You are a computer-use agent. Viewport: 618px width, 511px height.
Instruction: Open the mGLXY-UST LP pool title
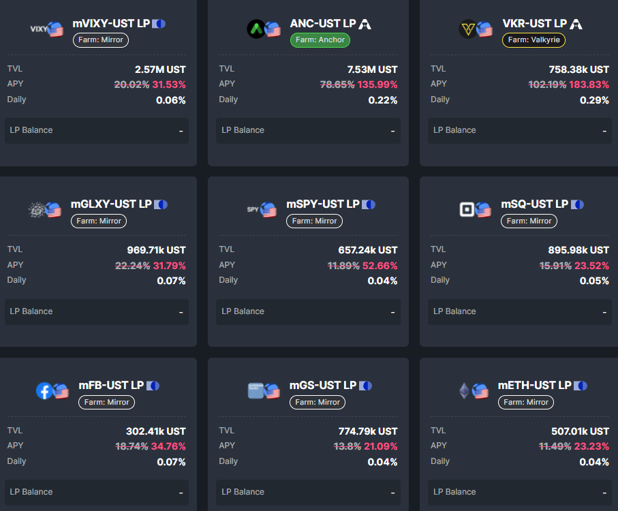111,204
